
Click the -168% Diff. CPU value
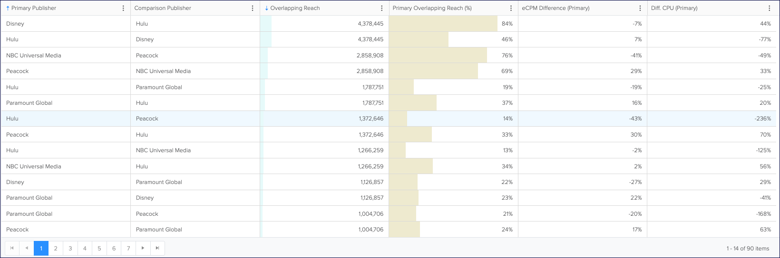(x=763, y=214)
